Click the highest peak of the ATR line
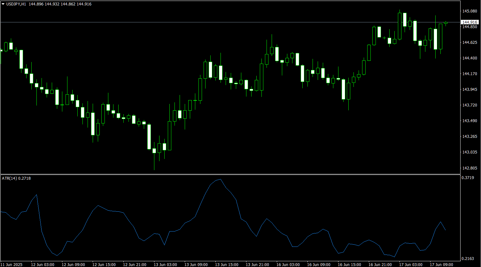The width and height of the screenshot is (481, 267). point(220,179)
